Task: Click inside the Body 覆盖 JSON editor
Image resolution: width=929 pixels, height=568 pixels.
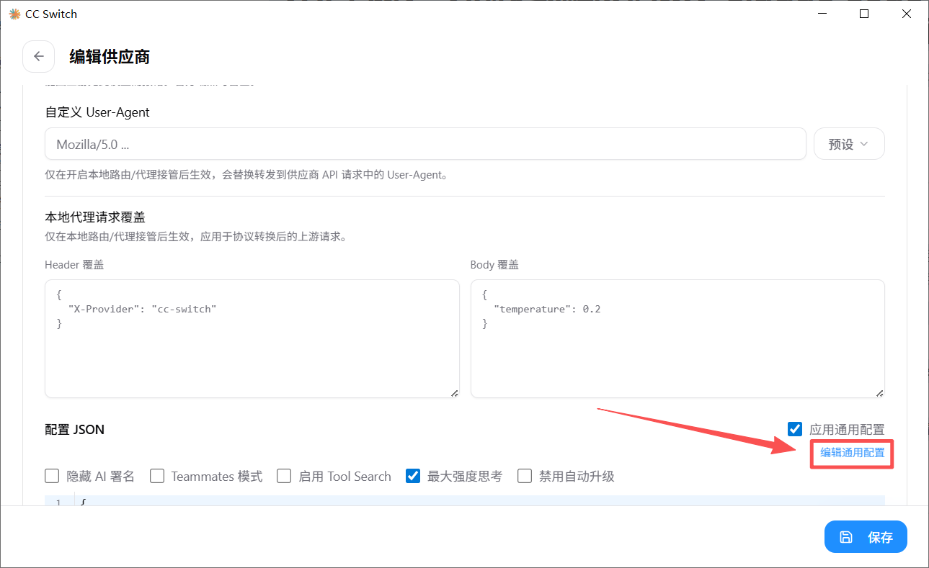Action: [677, 338]
